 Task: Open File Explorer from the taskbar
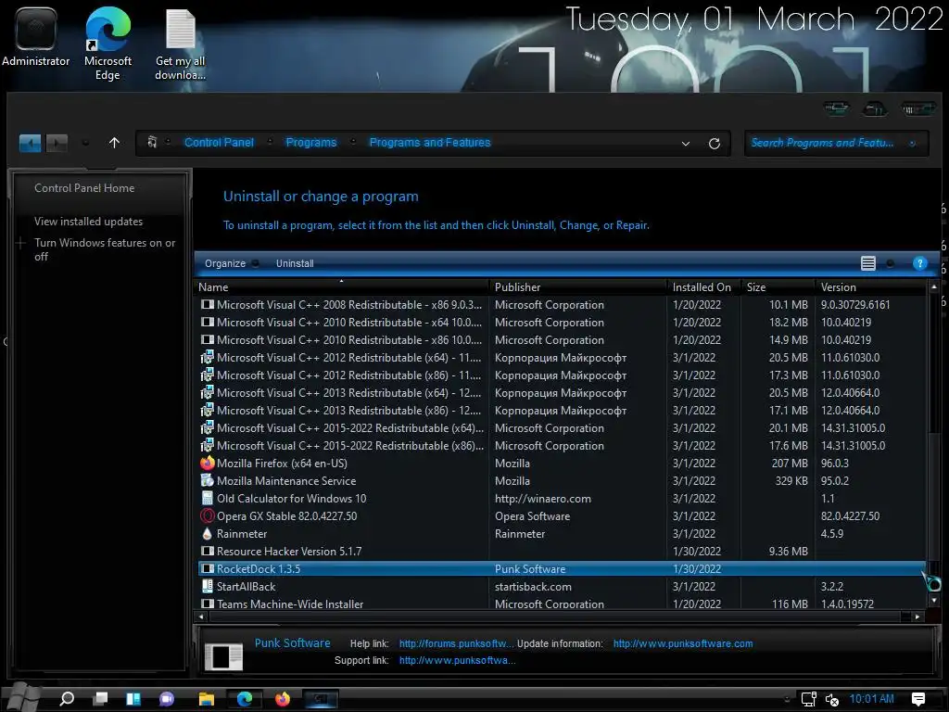click(207, 699)
